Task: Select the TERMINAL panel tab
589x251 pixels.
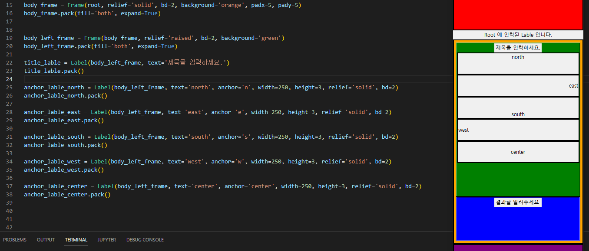Action: [x=76, y=240]
